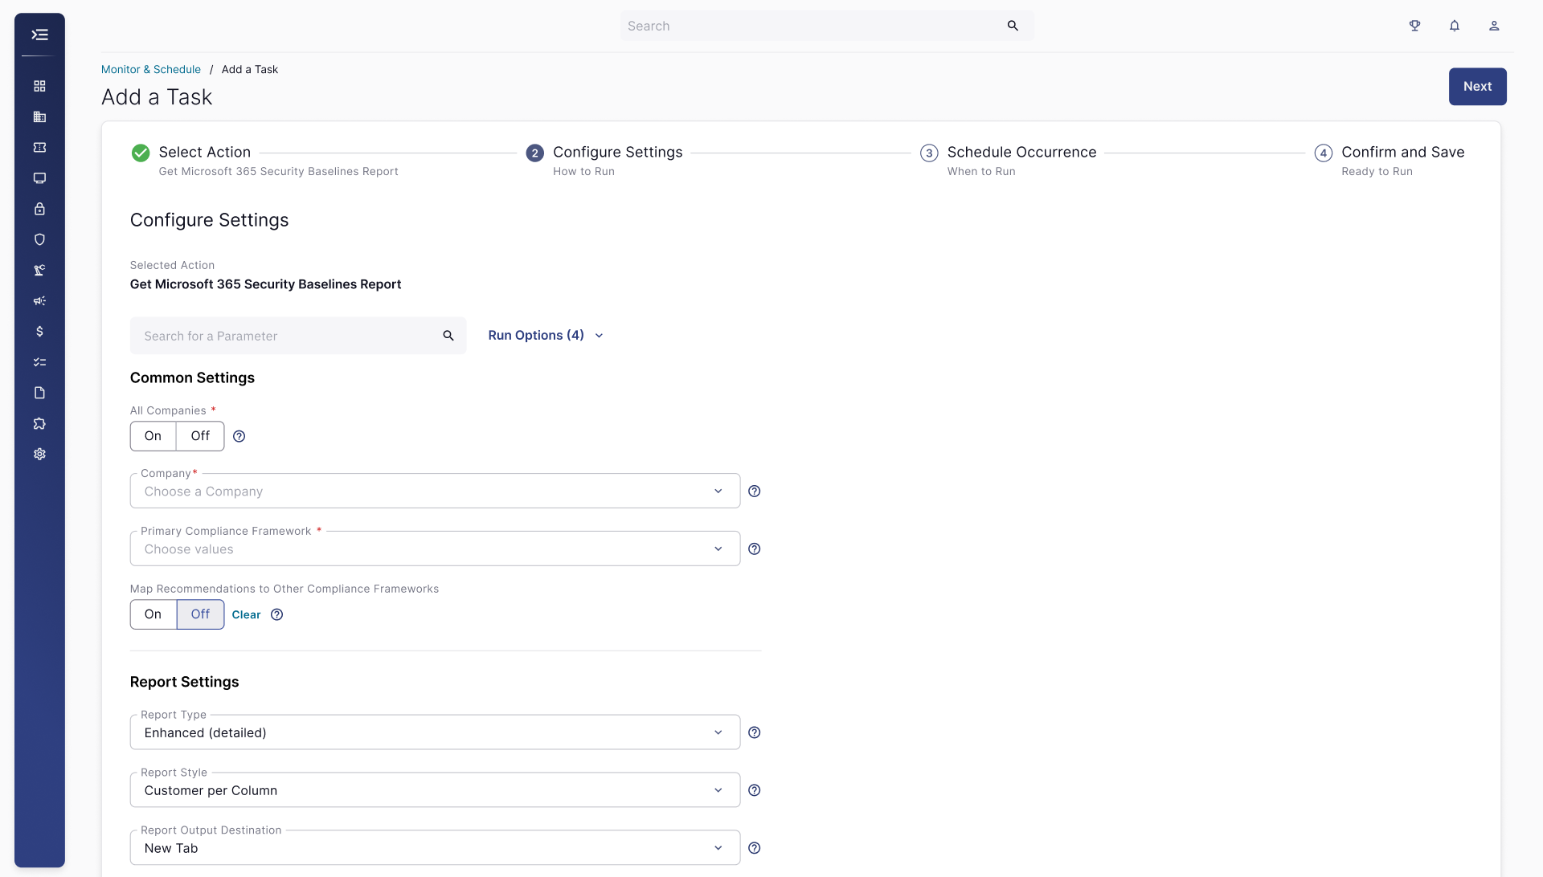Screen dimensions: 1543x877
Task: Click the Next button
Action: click(1477, 87)
